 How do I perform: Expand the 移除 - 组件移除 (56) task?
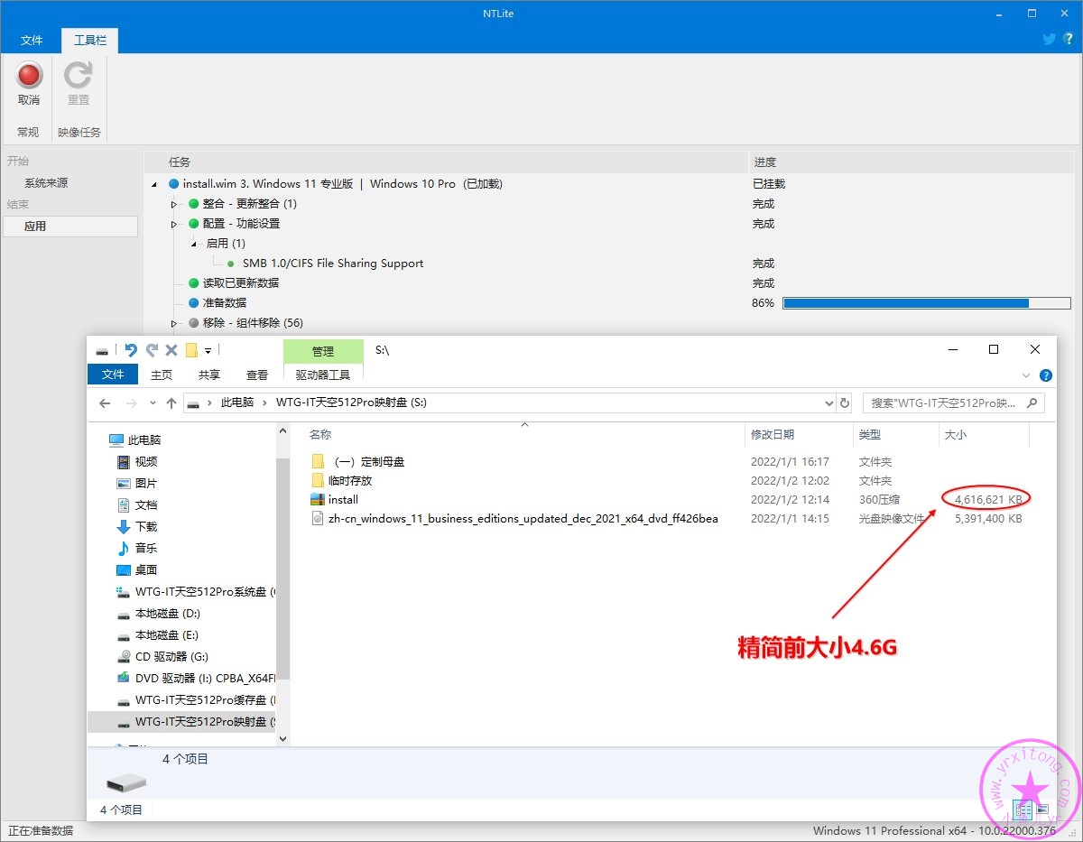[174, 323]
